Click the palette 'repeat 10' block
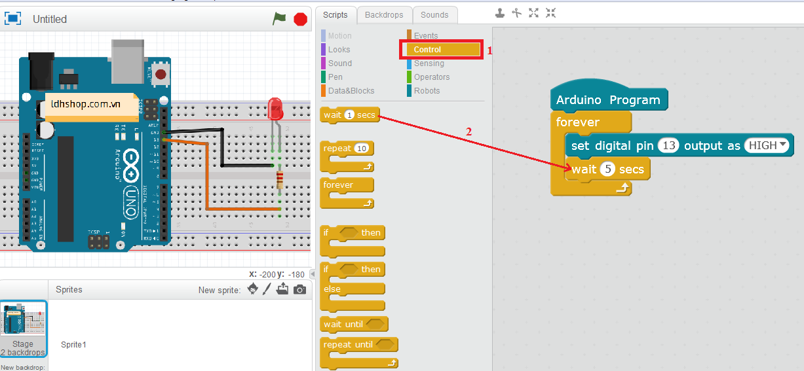The image size is (804, 371). click(x=348, y=157)
